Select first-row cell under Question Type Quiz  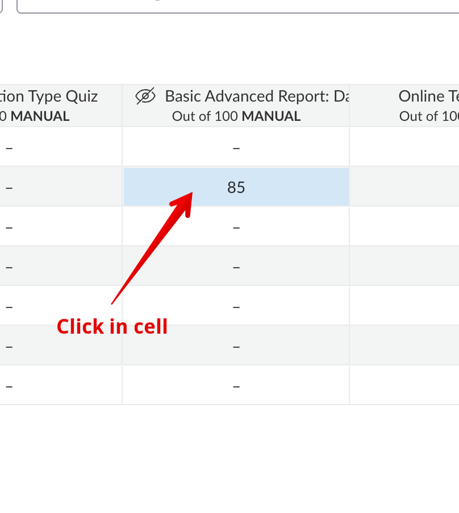57,148
